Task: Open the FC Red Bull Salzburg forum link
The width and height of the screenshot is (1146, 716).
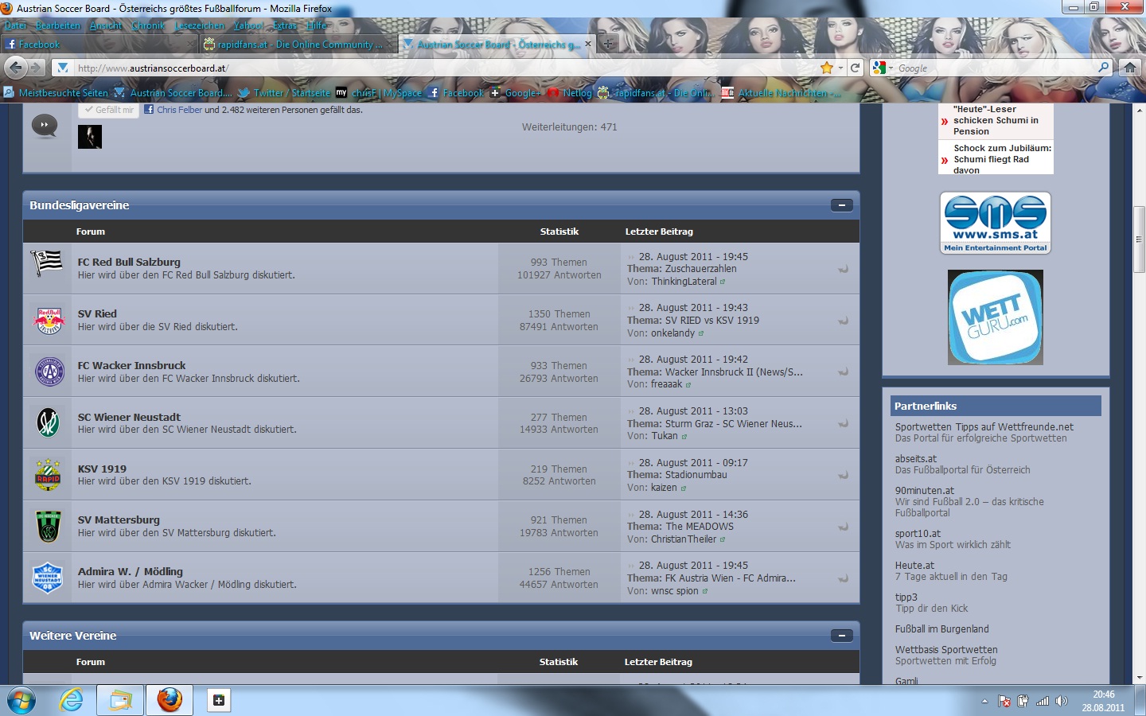Action: pos(129,262)
